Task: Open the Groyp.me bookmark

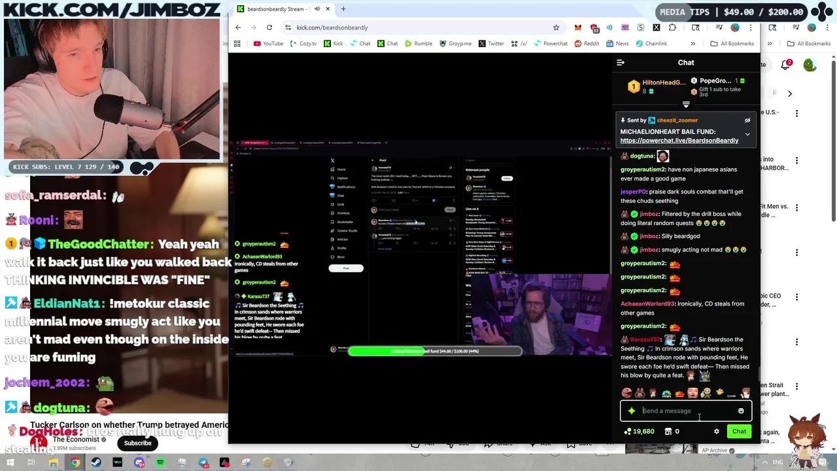Action: pos(456,44)
